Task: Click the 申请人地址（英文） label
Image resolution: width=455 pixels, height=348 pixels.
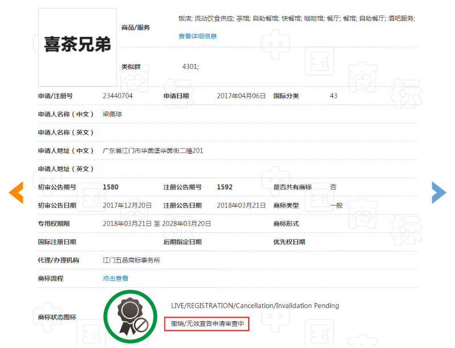Action: tap(66, 169)
